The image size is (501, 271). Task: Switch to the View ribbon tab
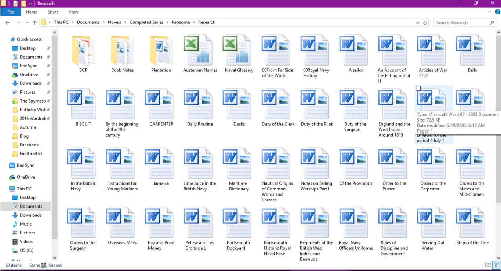coord(73,12)
